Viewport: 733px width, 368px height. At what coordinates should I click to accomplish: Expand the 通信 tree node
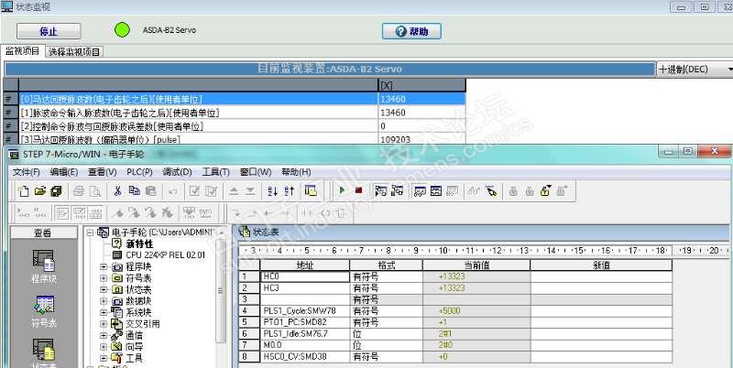point(104,335)
